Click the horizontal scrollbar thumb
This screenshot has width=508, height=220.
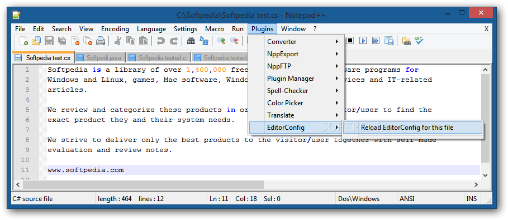pyautogui.click(x=143, y=185)
